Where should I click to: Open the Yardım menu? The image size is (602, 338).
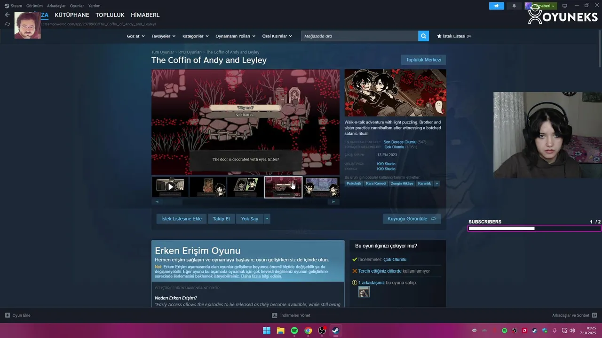(95, 6)
